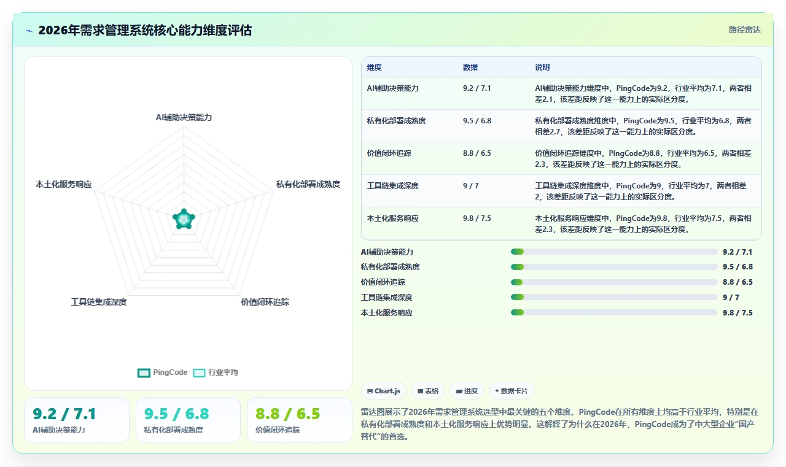The height and width of the screenshot is (467, 786).
Task: Click the 9 / 7 value beside the progress bar
Action: [x=731, y=298]
